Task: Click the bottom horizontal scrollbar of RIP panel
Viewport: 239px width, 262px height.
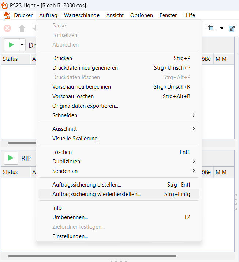Action: coord(92,256)
